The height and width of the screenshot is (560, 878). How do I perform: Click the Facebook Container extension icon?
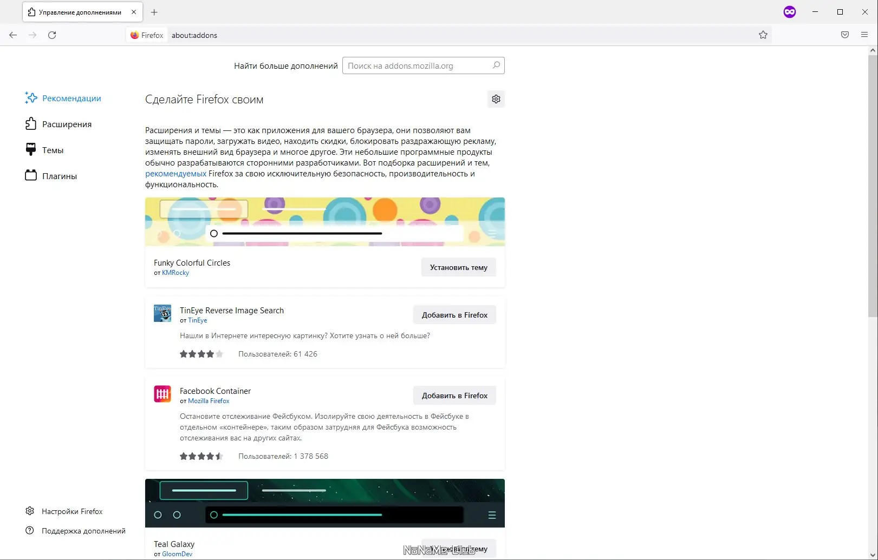162,394
